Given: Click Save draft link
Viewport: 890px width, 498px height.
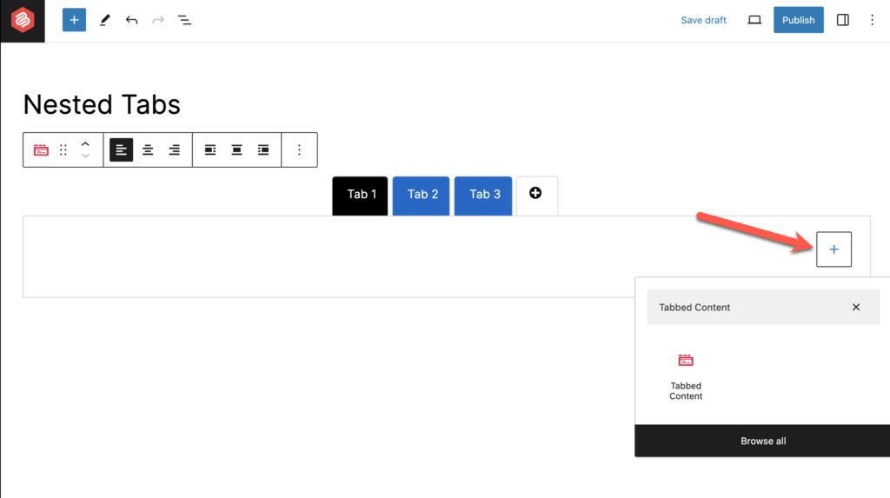Looking at the screenshot, I should point(703,20).
